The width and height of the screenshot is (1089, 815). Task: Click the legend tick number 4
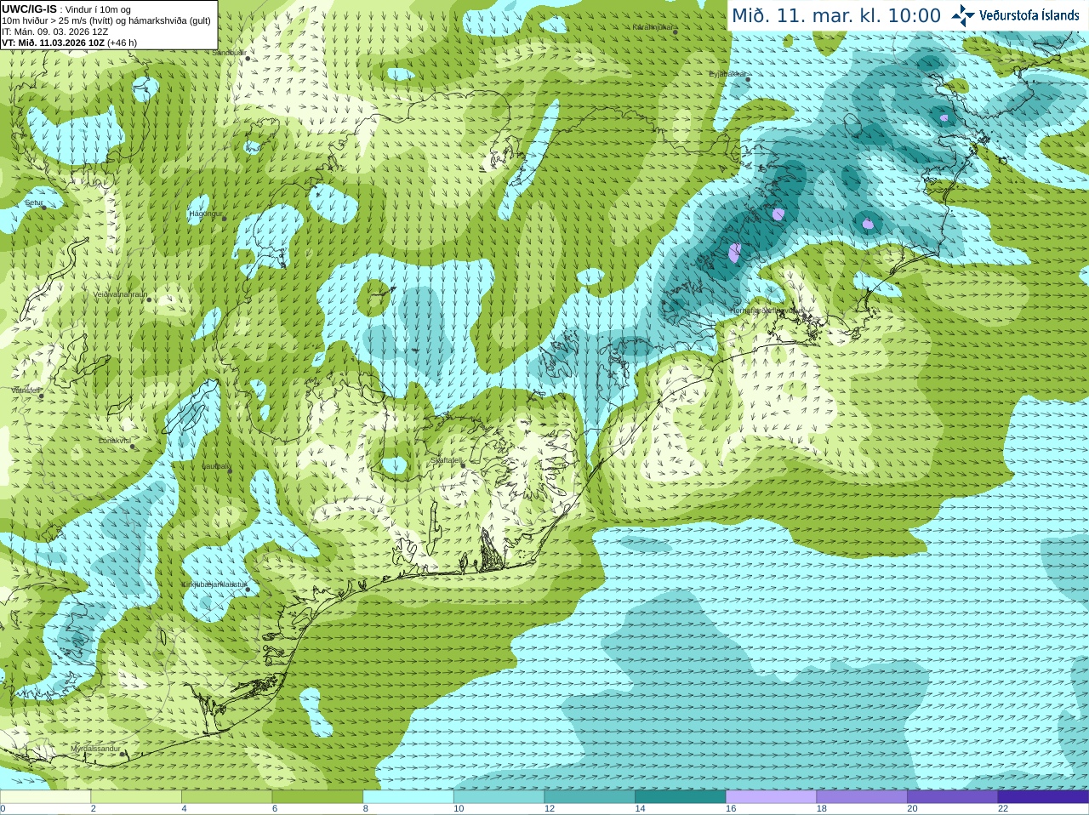point(184,809)
